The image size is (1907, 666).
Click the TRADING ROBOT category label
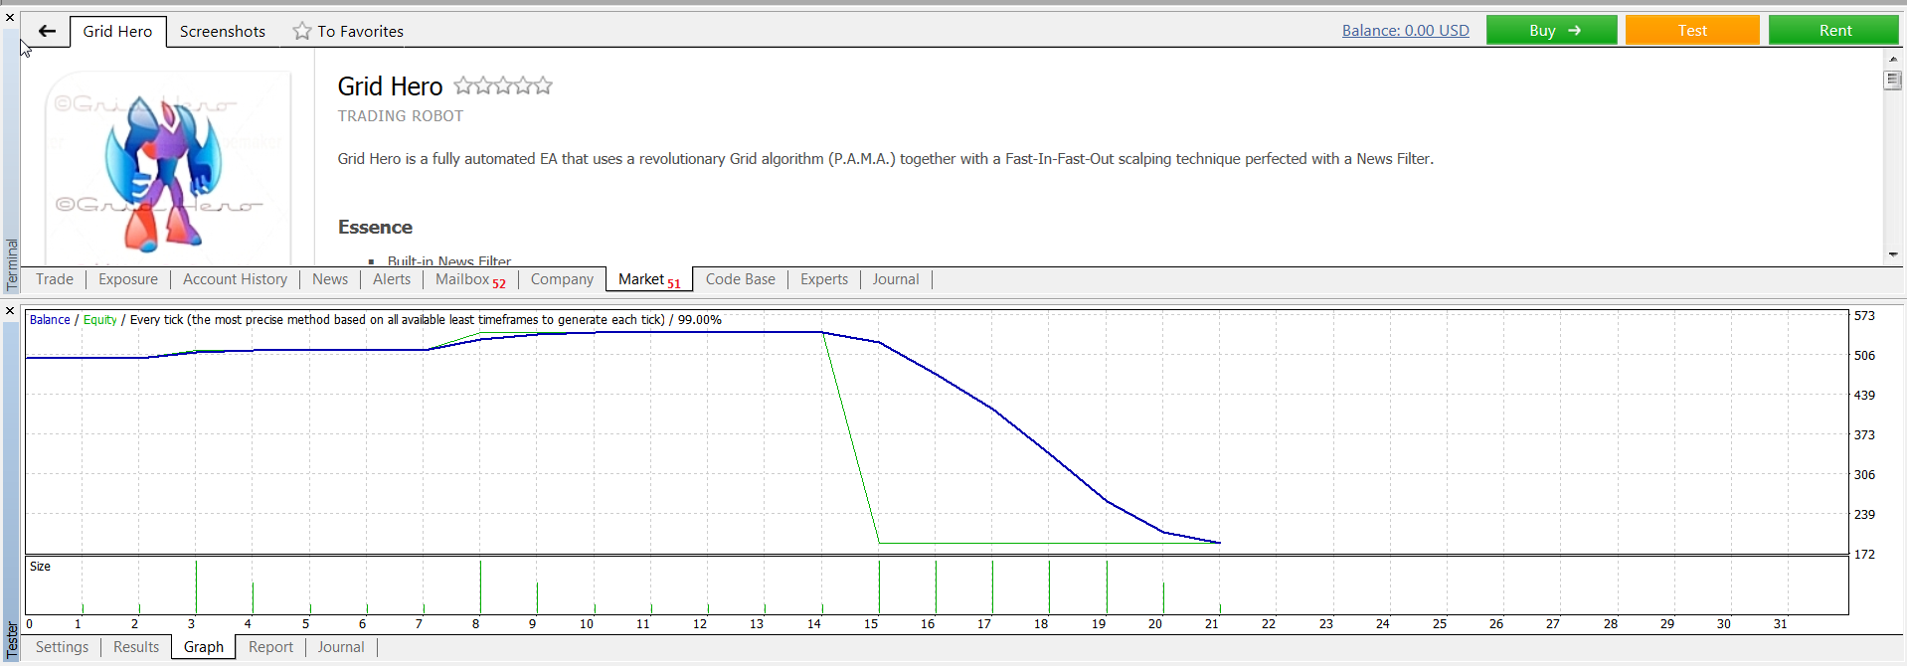pos(400,116)
